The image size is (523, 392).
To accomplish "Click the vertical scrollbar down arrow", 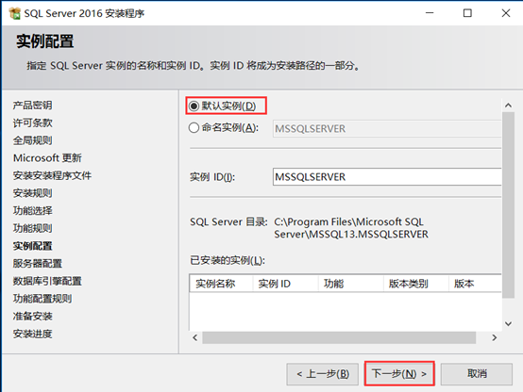I will [508, 323].
